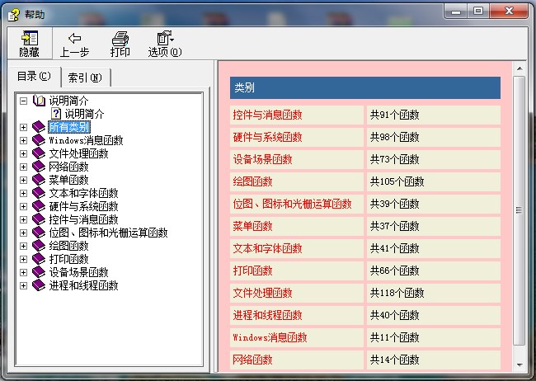Open the 文件处理函数 link in the table
This screenshot has height=381, width=536.
[262, 293]
